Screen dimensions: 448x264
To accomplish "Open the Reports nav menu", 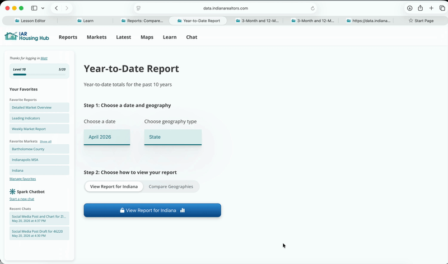I will pos(68,37).
